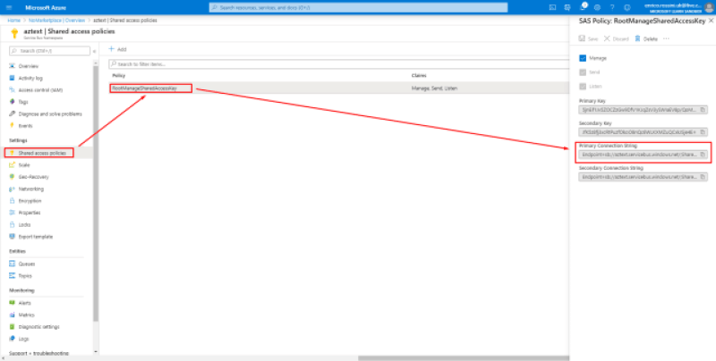The height and width of the screenshot is (361, 716).
Task: Open the account avatar menu
Action: [x=709, y=8]
